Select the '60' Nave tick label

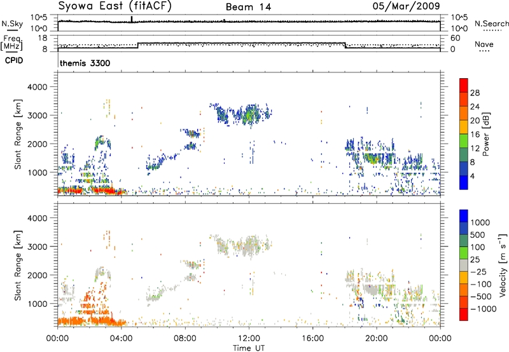coord(456,38)
